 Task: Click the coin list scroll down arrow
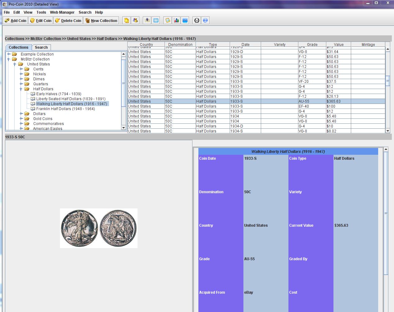[x=387, y=131]
